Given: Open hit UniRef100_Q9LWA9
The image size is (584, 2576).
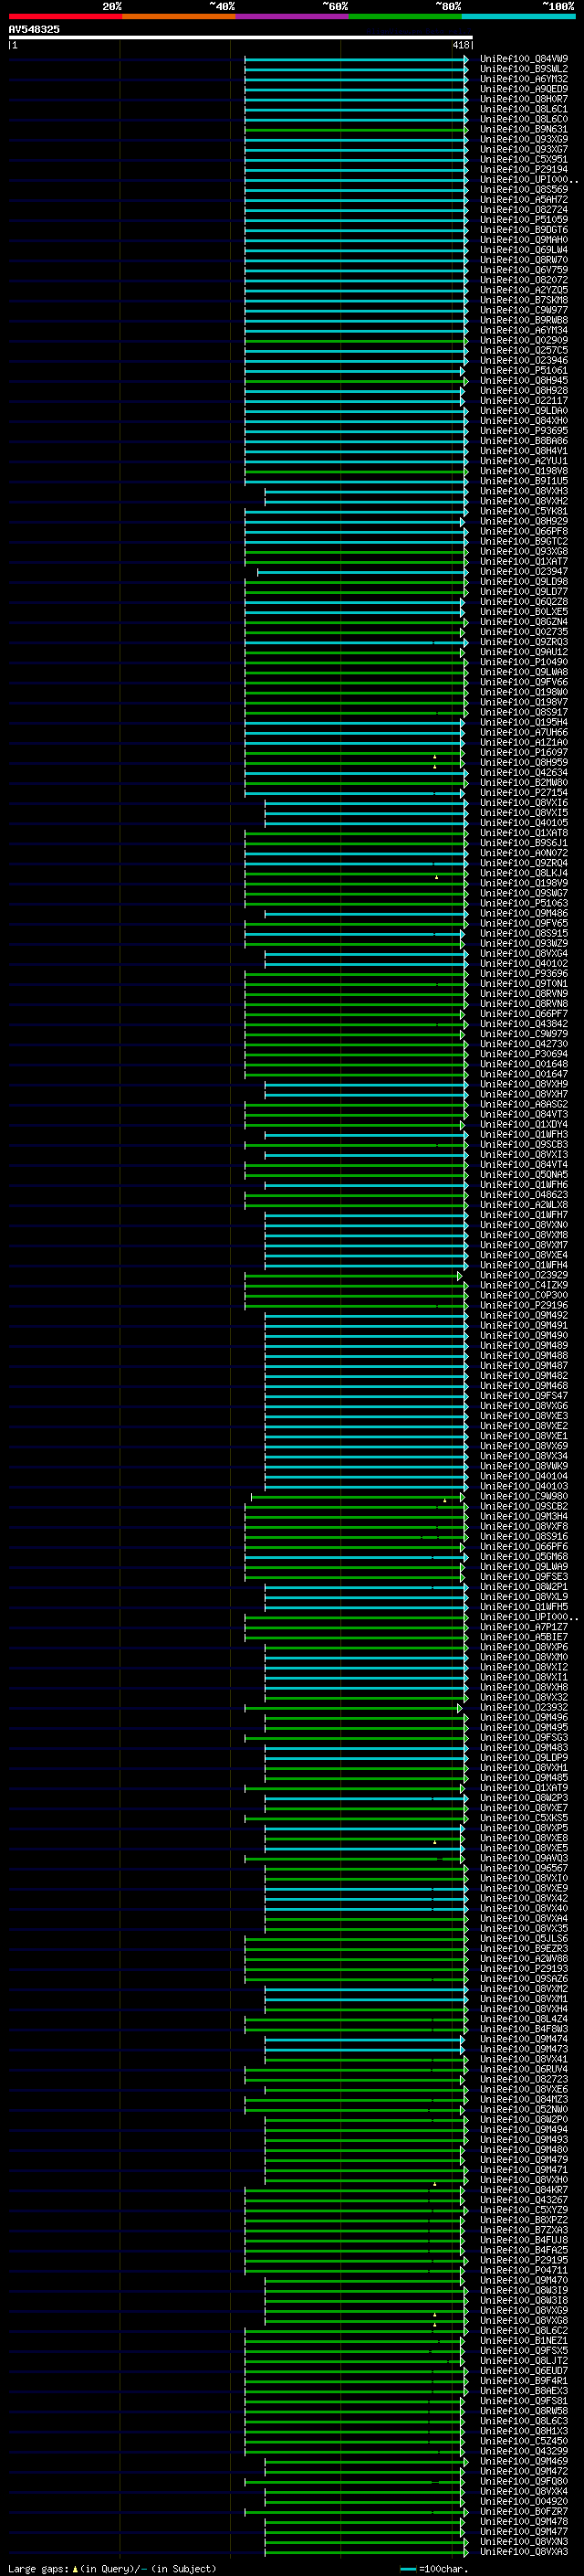Looking at the screenshot, I should (524, 1567).
